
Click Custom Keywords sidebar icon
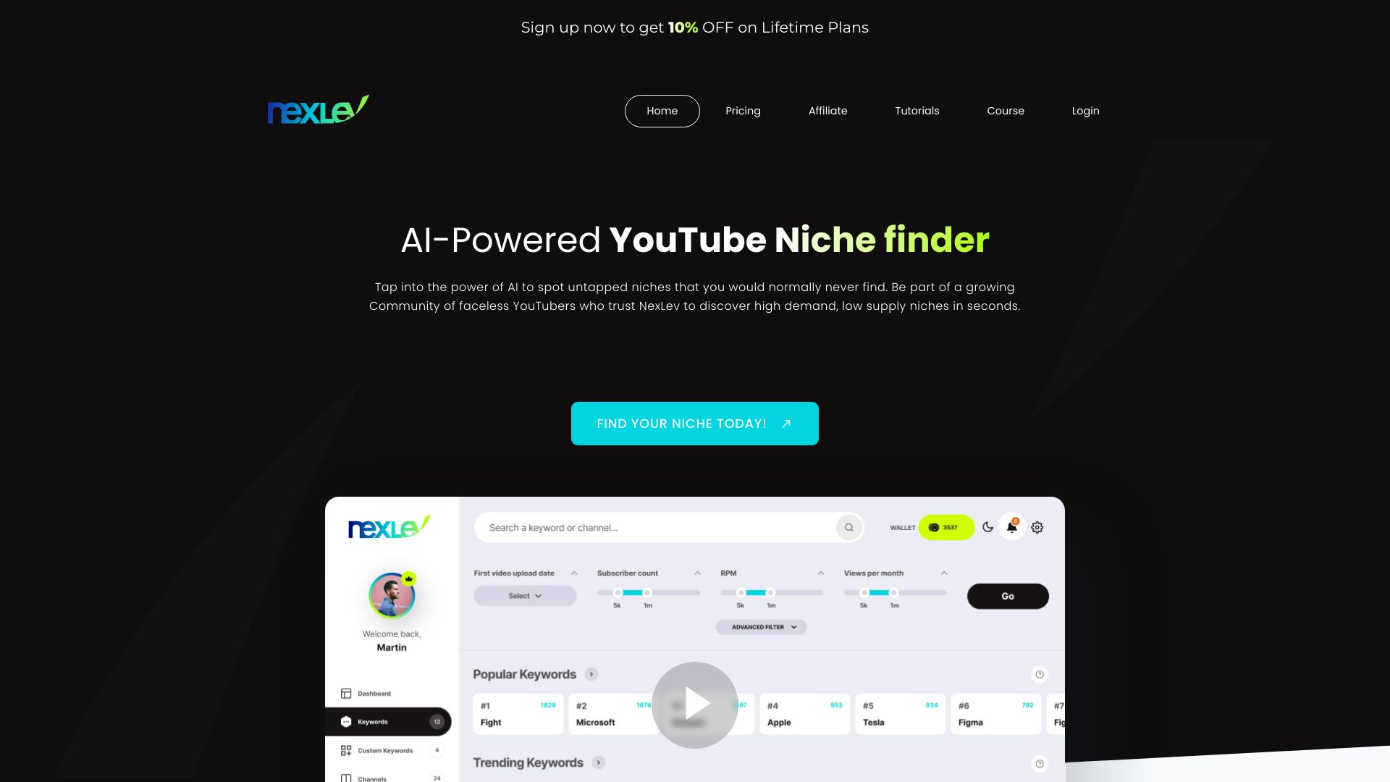(x=345, y=750)
